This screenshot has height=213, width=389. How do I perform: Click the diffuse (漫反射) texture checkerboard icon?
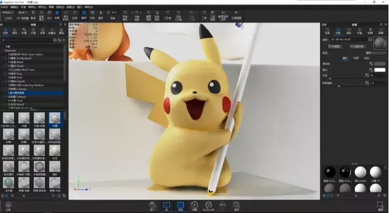tap(371, 64)
